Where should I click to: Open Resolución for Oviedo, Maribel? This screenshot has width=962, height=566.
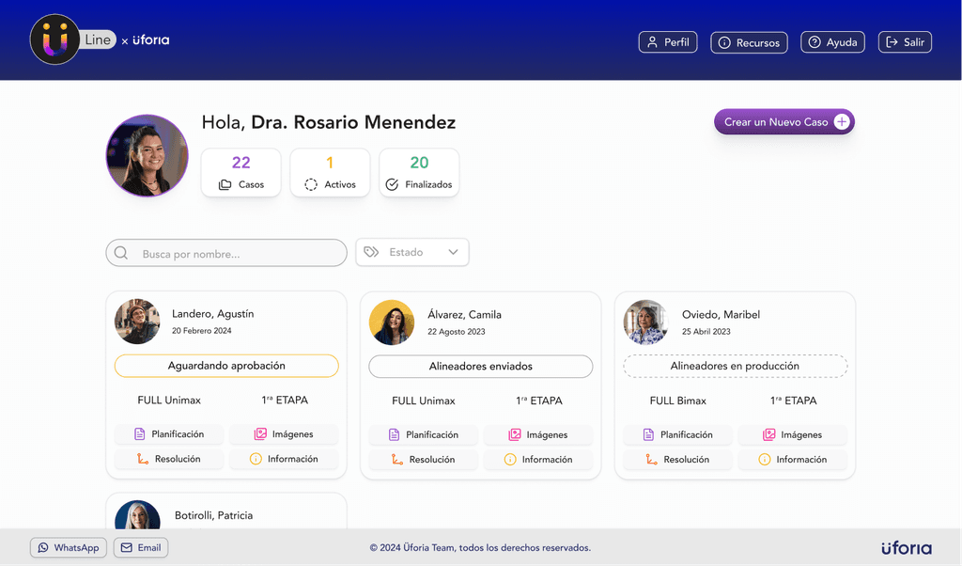[678, 459]
